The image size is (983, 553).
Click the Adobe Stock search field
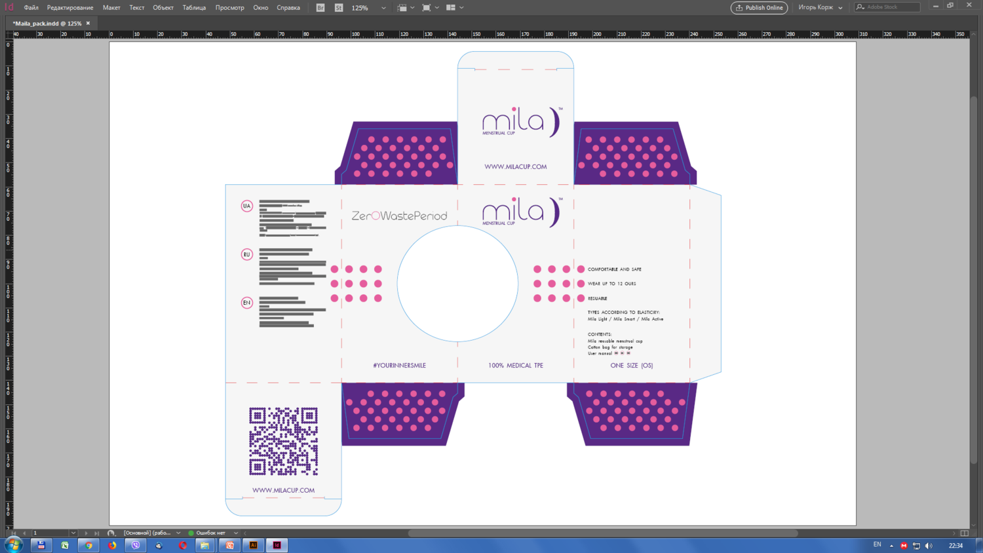[887, 7]
